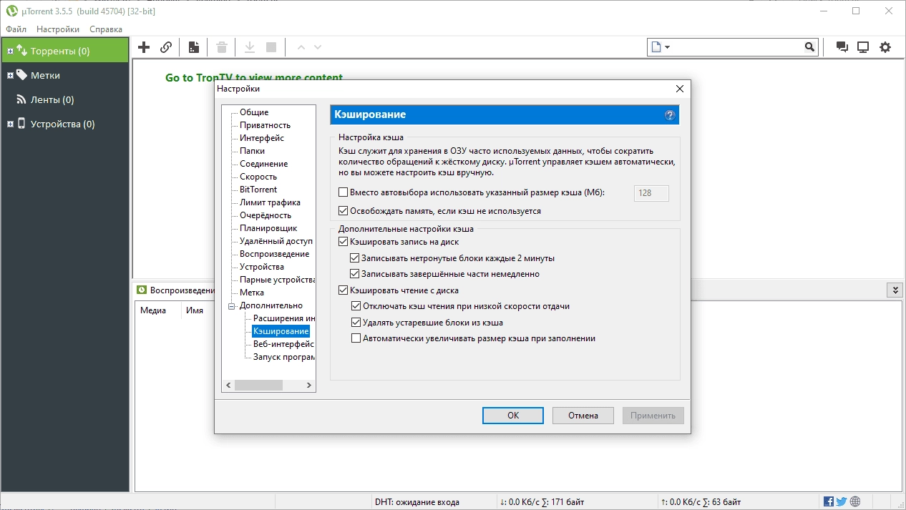
Task: Click the Go to TronTV link
Action: click(254, 77)
